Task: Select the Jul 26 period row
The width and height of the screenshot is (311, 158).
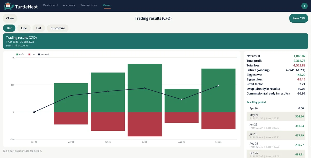Action: point(276,135)
